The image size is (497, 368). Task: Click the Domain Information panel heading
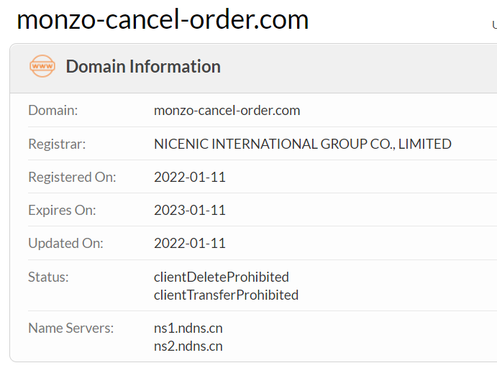point(143,67)
